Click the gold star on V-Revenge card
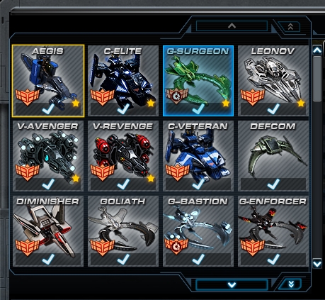This screenshot has width=325, height=300. 151,178
